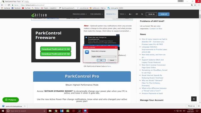Viewport: 201px width, 113px height.
Task: Click Download ParkControl 64-bit button
Action: [56, 54]
